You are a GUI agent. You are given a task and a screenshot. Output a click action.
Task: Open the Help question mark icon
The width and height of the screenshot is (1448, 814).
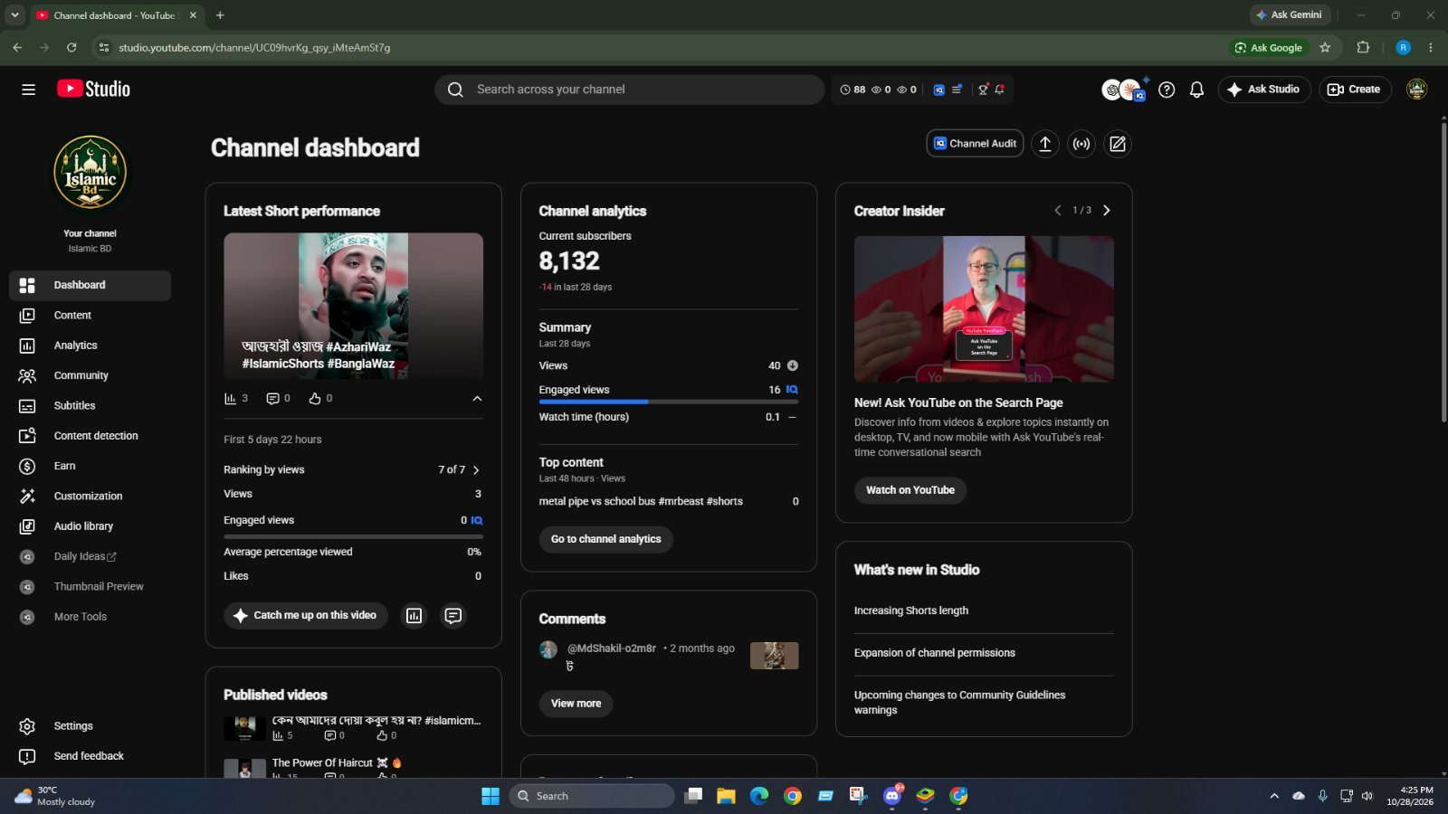click(x=1167, y=90)
